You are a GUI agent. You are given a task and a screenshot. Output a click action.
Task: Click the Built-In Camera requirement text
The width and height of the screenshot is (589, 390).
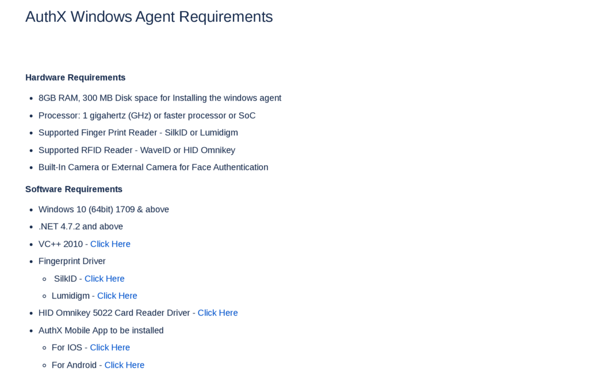click(x=153, y=167)
